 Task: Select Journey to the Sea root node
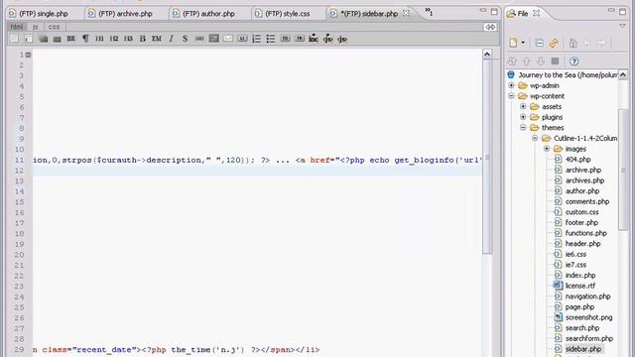568,75
